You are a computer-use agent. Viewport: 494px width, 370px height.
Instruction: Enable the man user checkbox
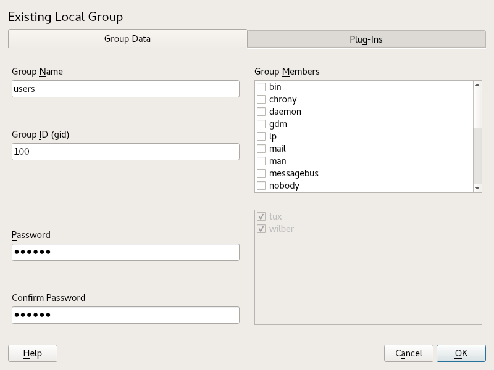[x=261, y=161]
